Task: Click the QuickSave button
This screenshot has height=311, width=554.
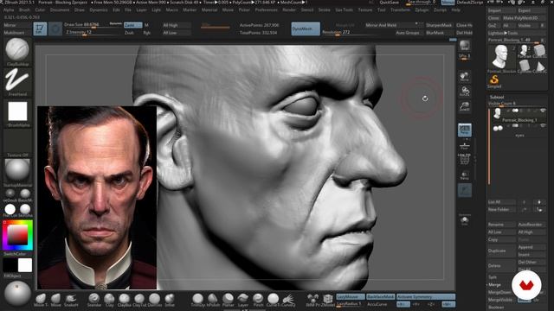Action: click(390, 3)
